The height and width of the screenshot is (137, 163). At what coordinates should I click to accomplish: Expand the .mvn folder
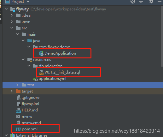pos(12,22)
